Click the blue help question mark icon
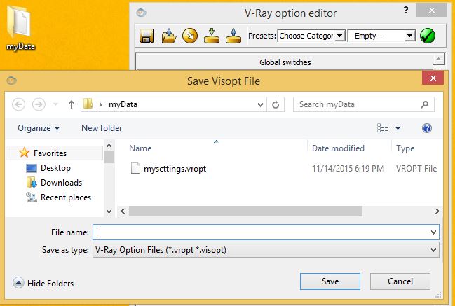This screenshot has width=455, height=306. coord(426,127)
